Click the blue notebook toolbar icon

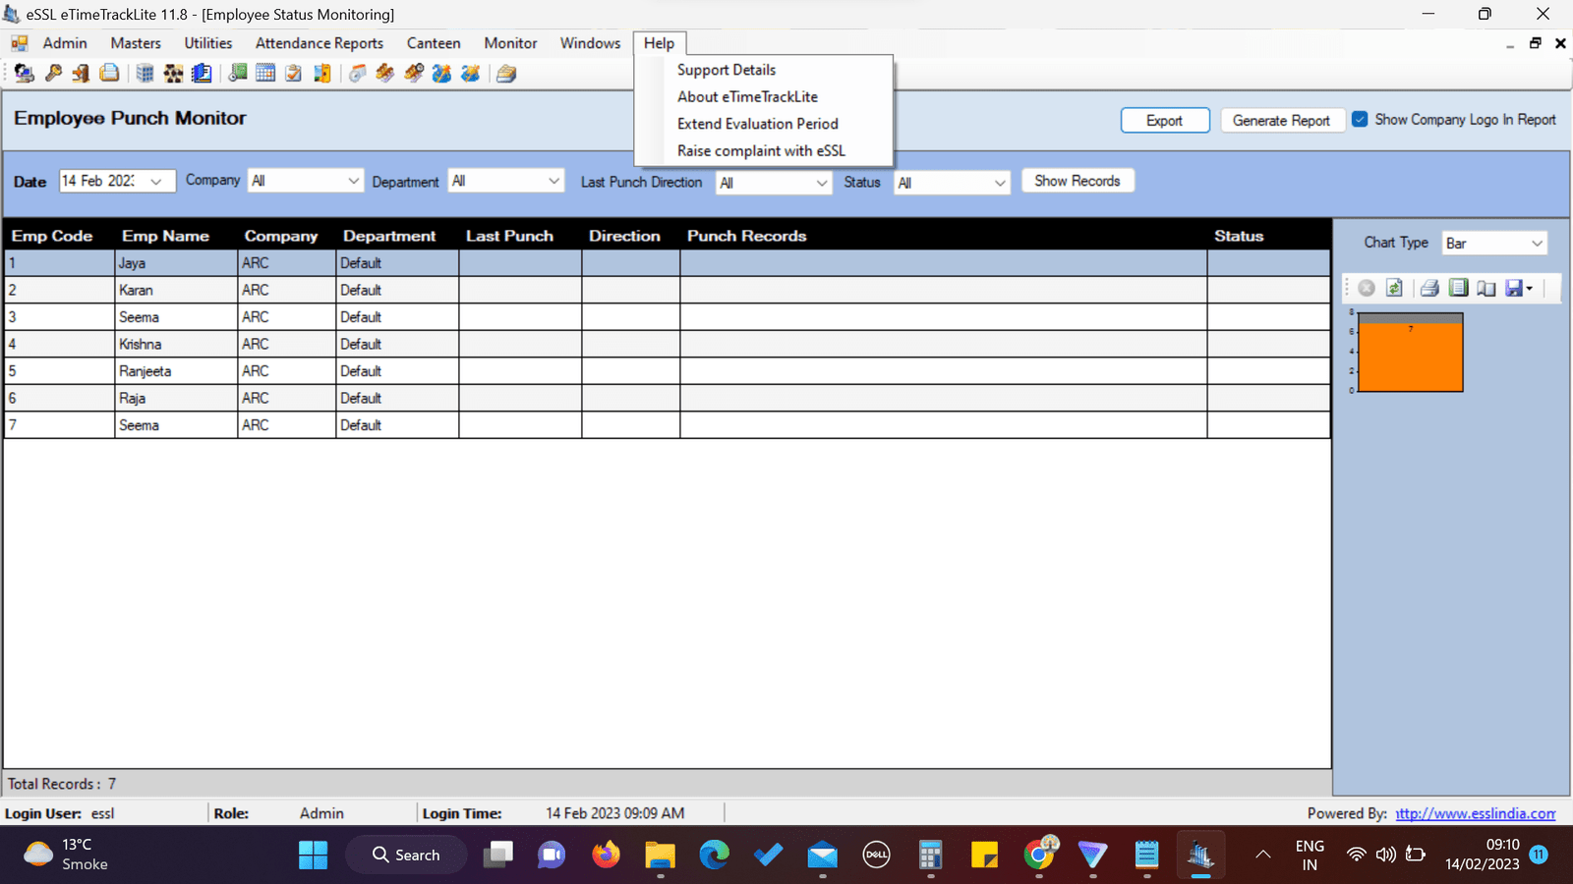pos(202,74)
